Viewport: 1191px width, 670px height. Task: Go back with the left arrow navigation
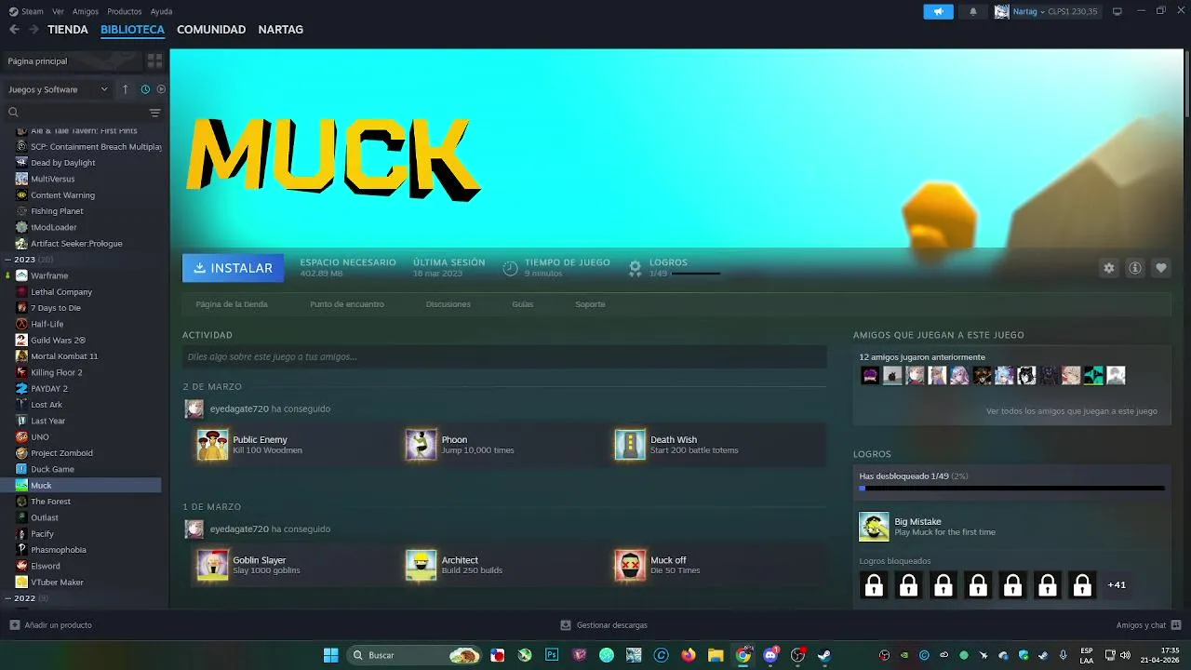pos(14,30)
